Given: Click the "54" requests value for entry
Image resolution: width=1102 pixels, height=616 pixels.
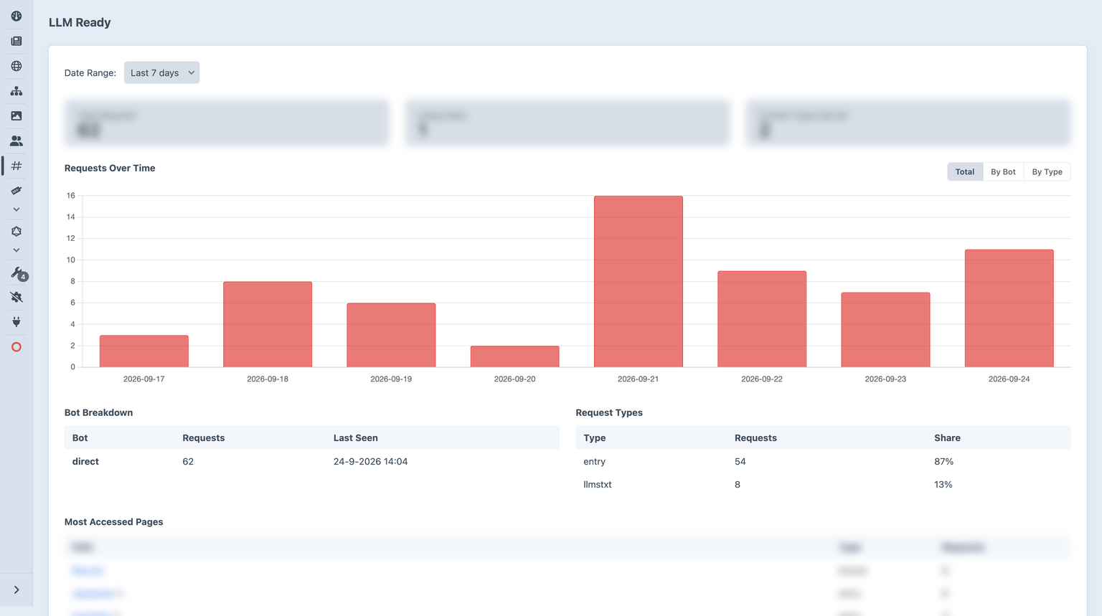Looking at the screenshot, I should pyautogui.click(x=740, y=461).
